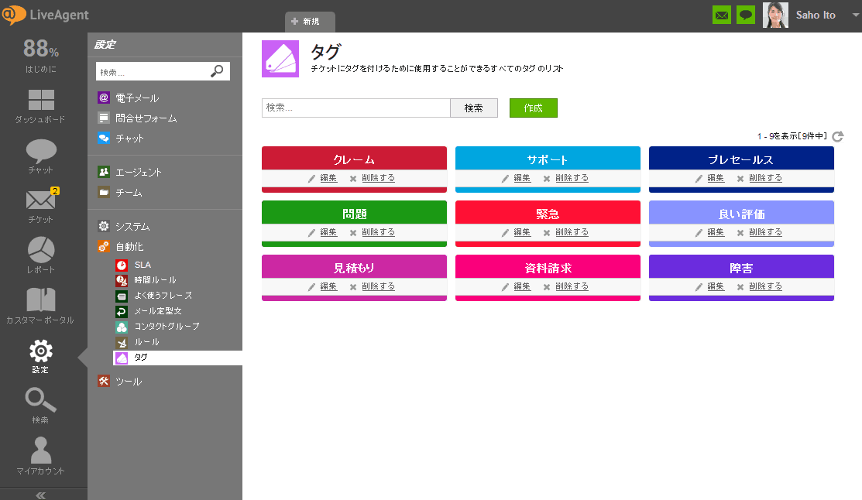
Task: Open the Search (検索) magnifier in the left navigation
Action: click(x=41, y=400)
